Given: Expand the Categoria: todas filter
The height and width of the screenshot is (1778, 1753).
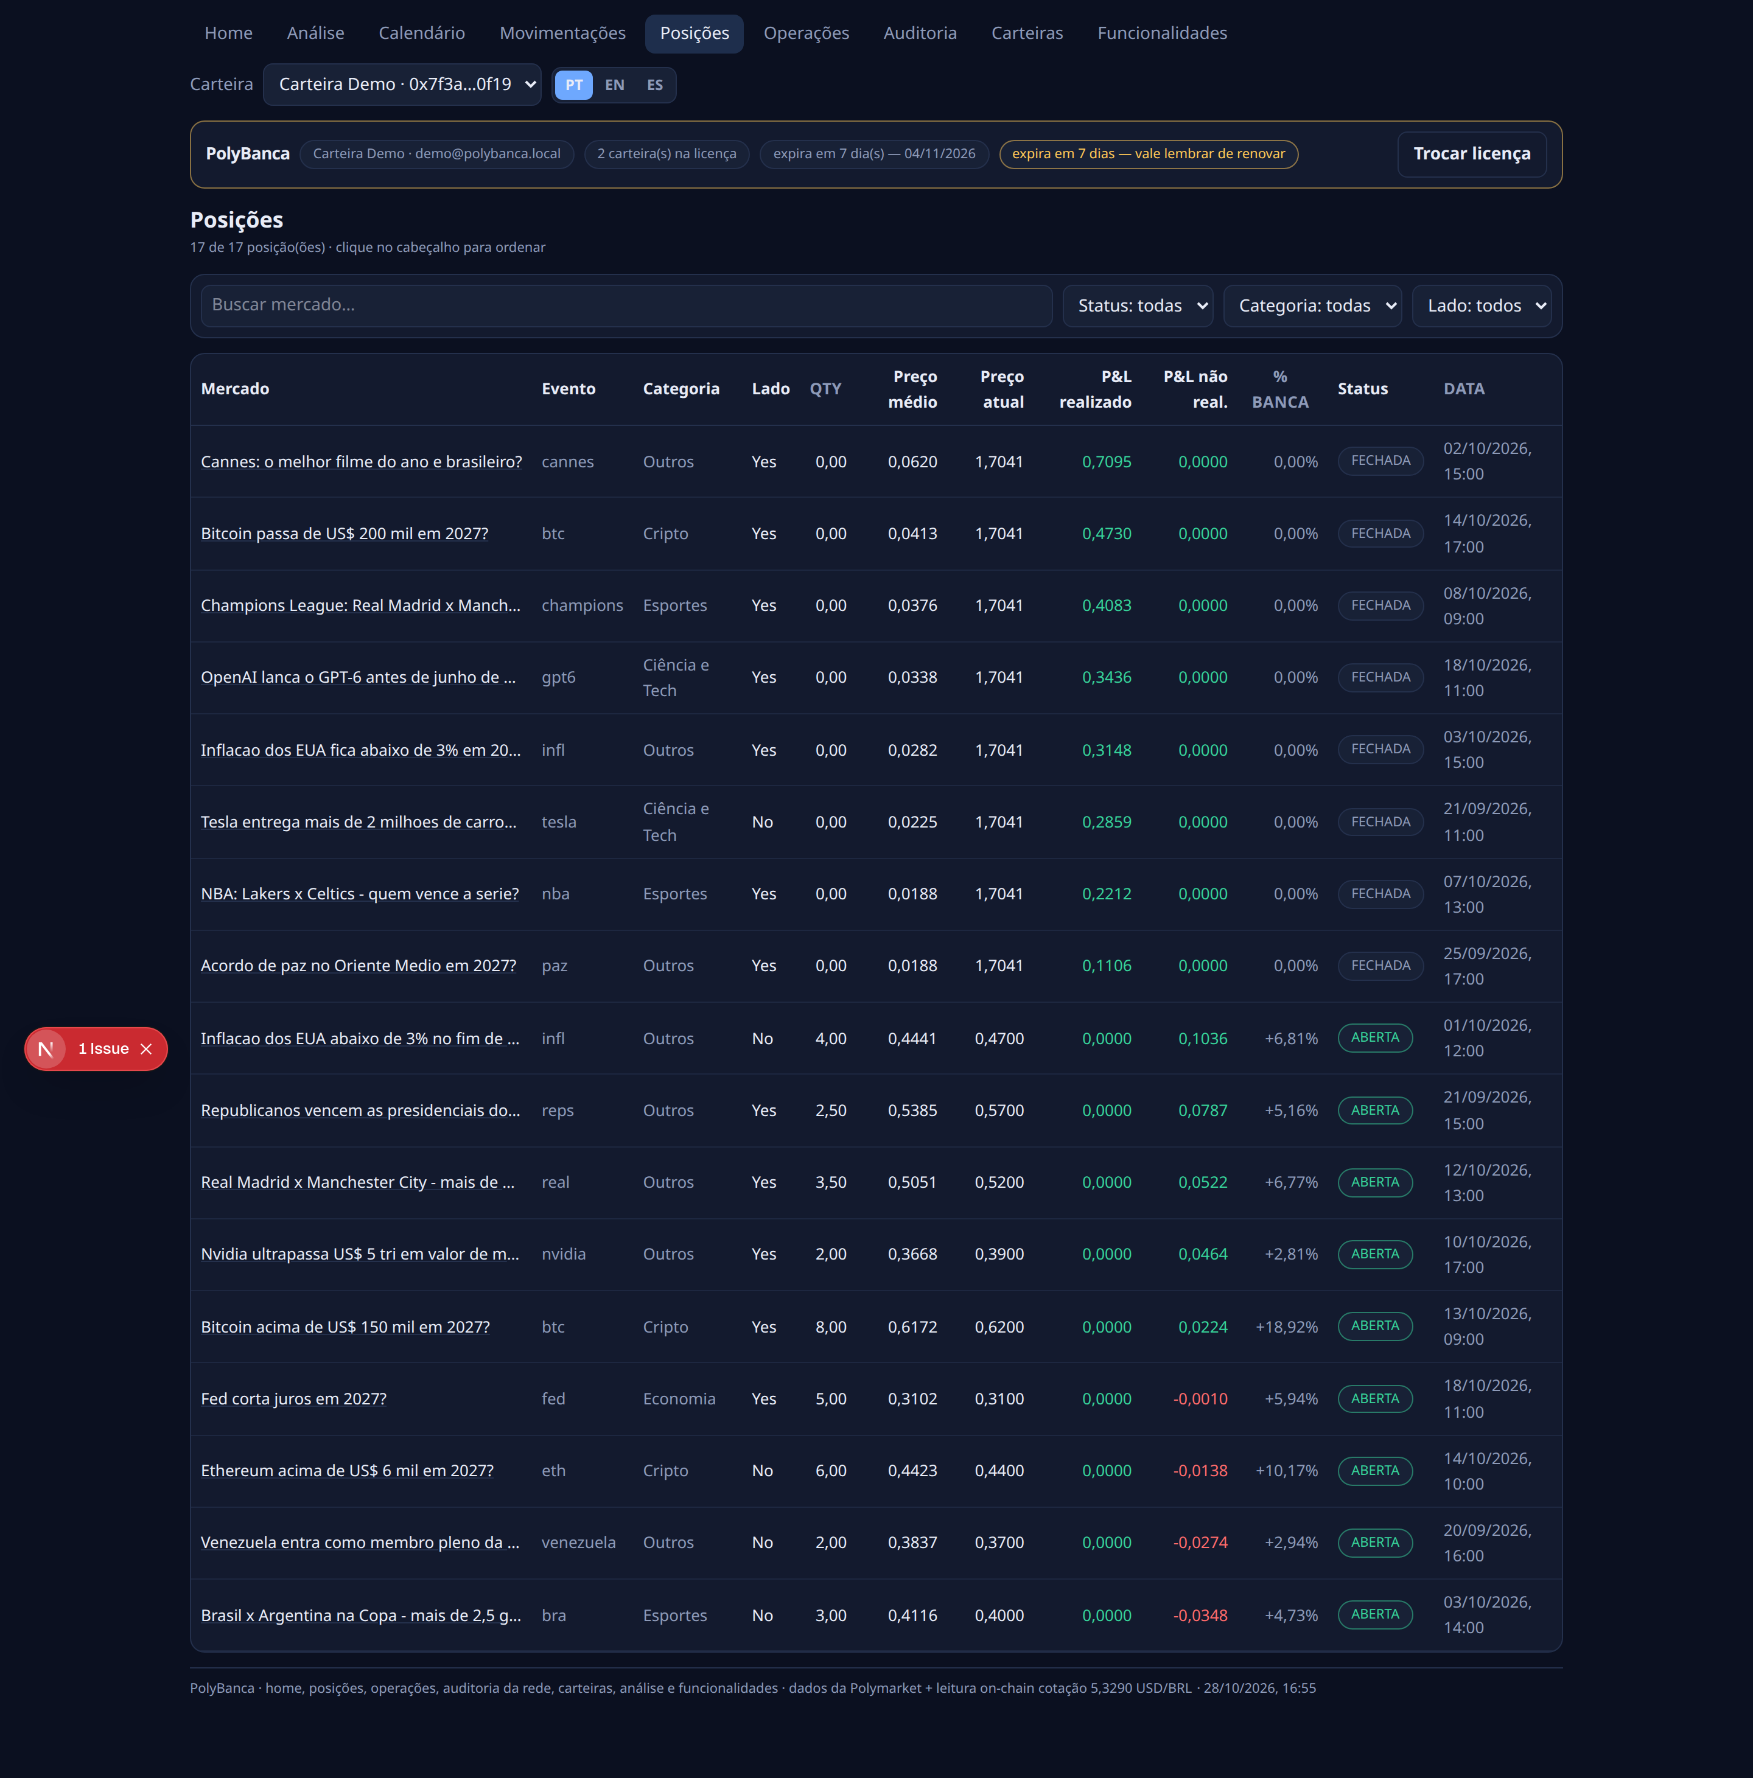Looking at the screenshot, I should [x=1312, y=305].
